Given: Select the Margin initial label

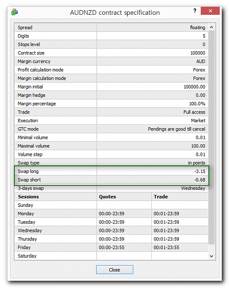Looking at the screenshot, I should 30,87.
